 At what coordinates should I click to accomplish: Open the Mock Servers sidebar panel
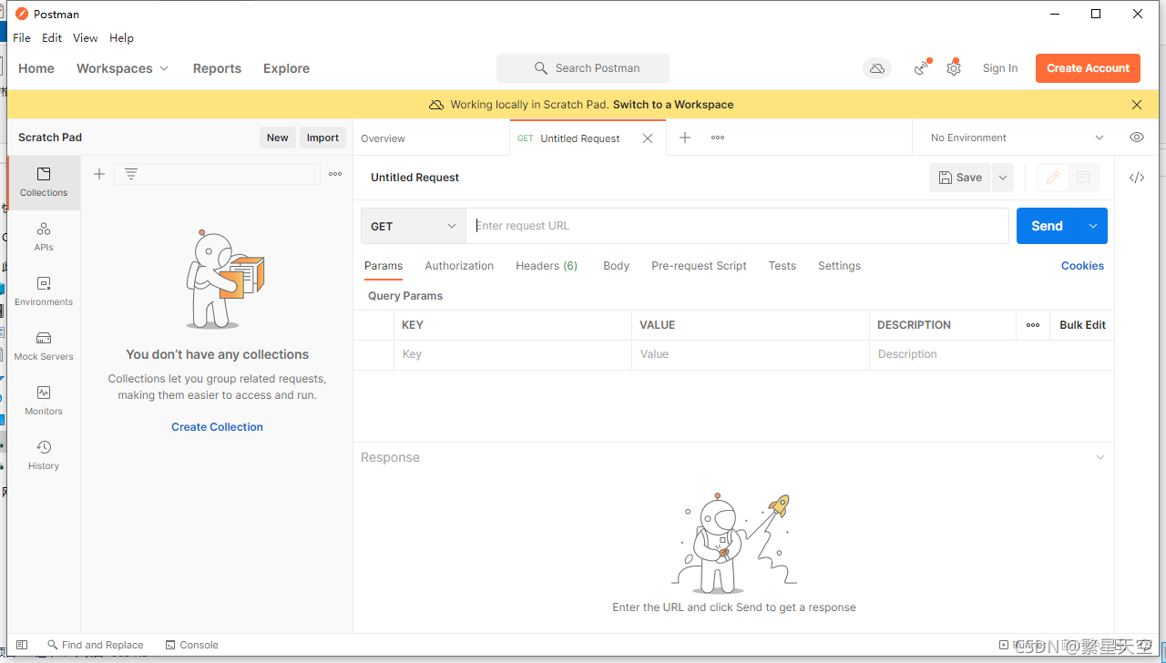[44, 346]
